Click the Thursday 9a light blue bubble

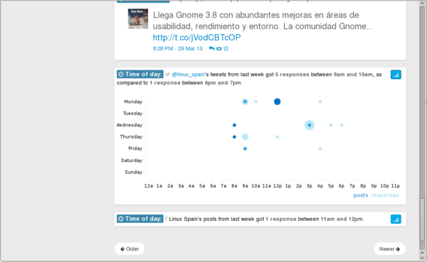(x=245, y=137)
